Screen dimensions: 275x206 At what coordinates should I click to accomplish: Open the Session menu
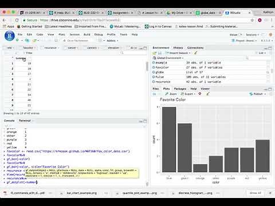(x=74, y=34)
